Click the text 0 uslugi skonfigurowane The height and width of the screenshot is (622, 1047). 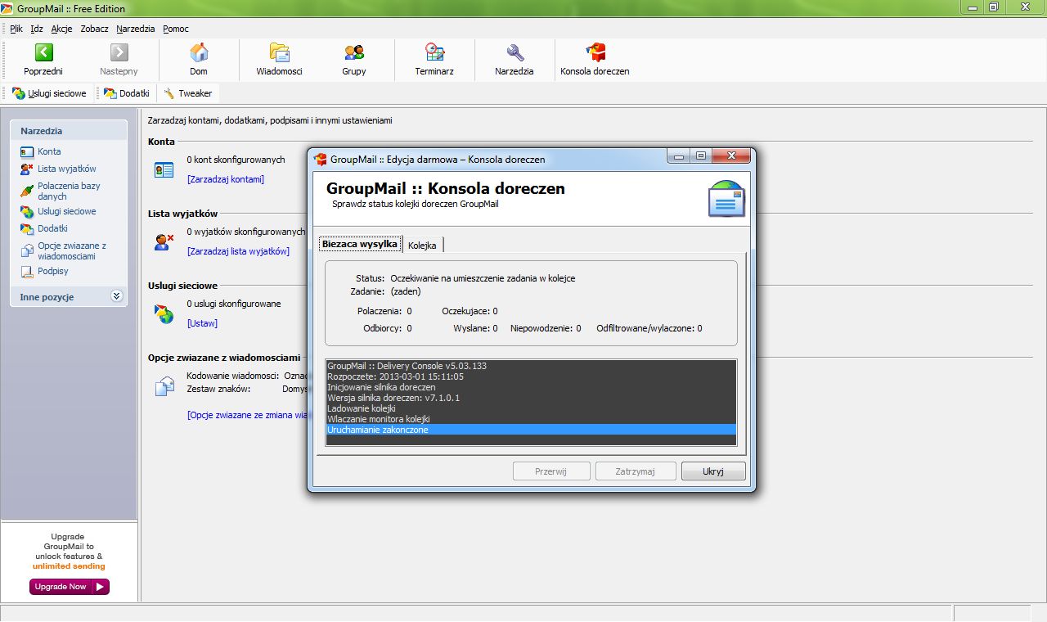[233, 304]
